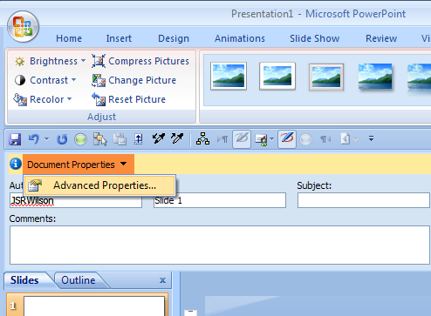This screenshot has height=316, width=431.
Task: Choose Advanced Properties from the menu
Action: 99,185
